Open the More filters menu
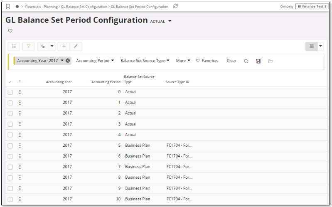 [183, 61]
